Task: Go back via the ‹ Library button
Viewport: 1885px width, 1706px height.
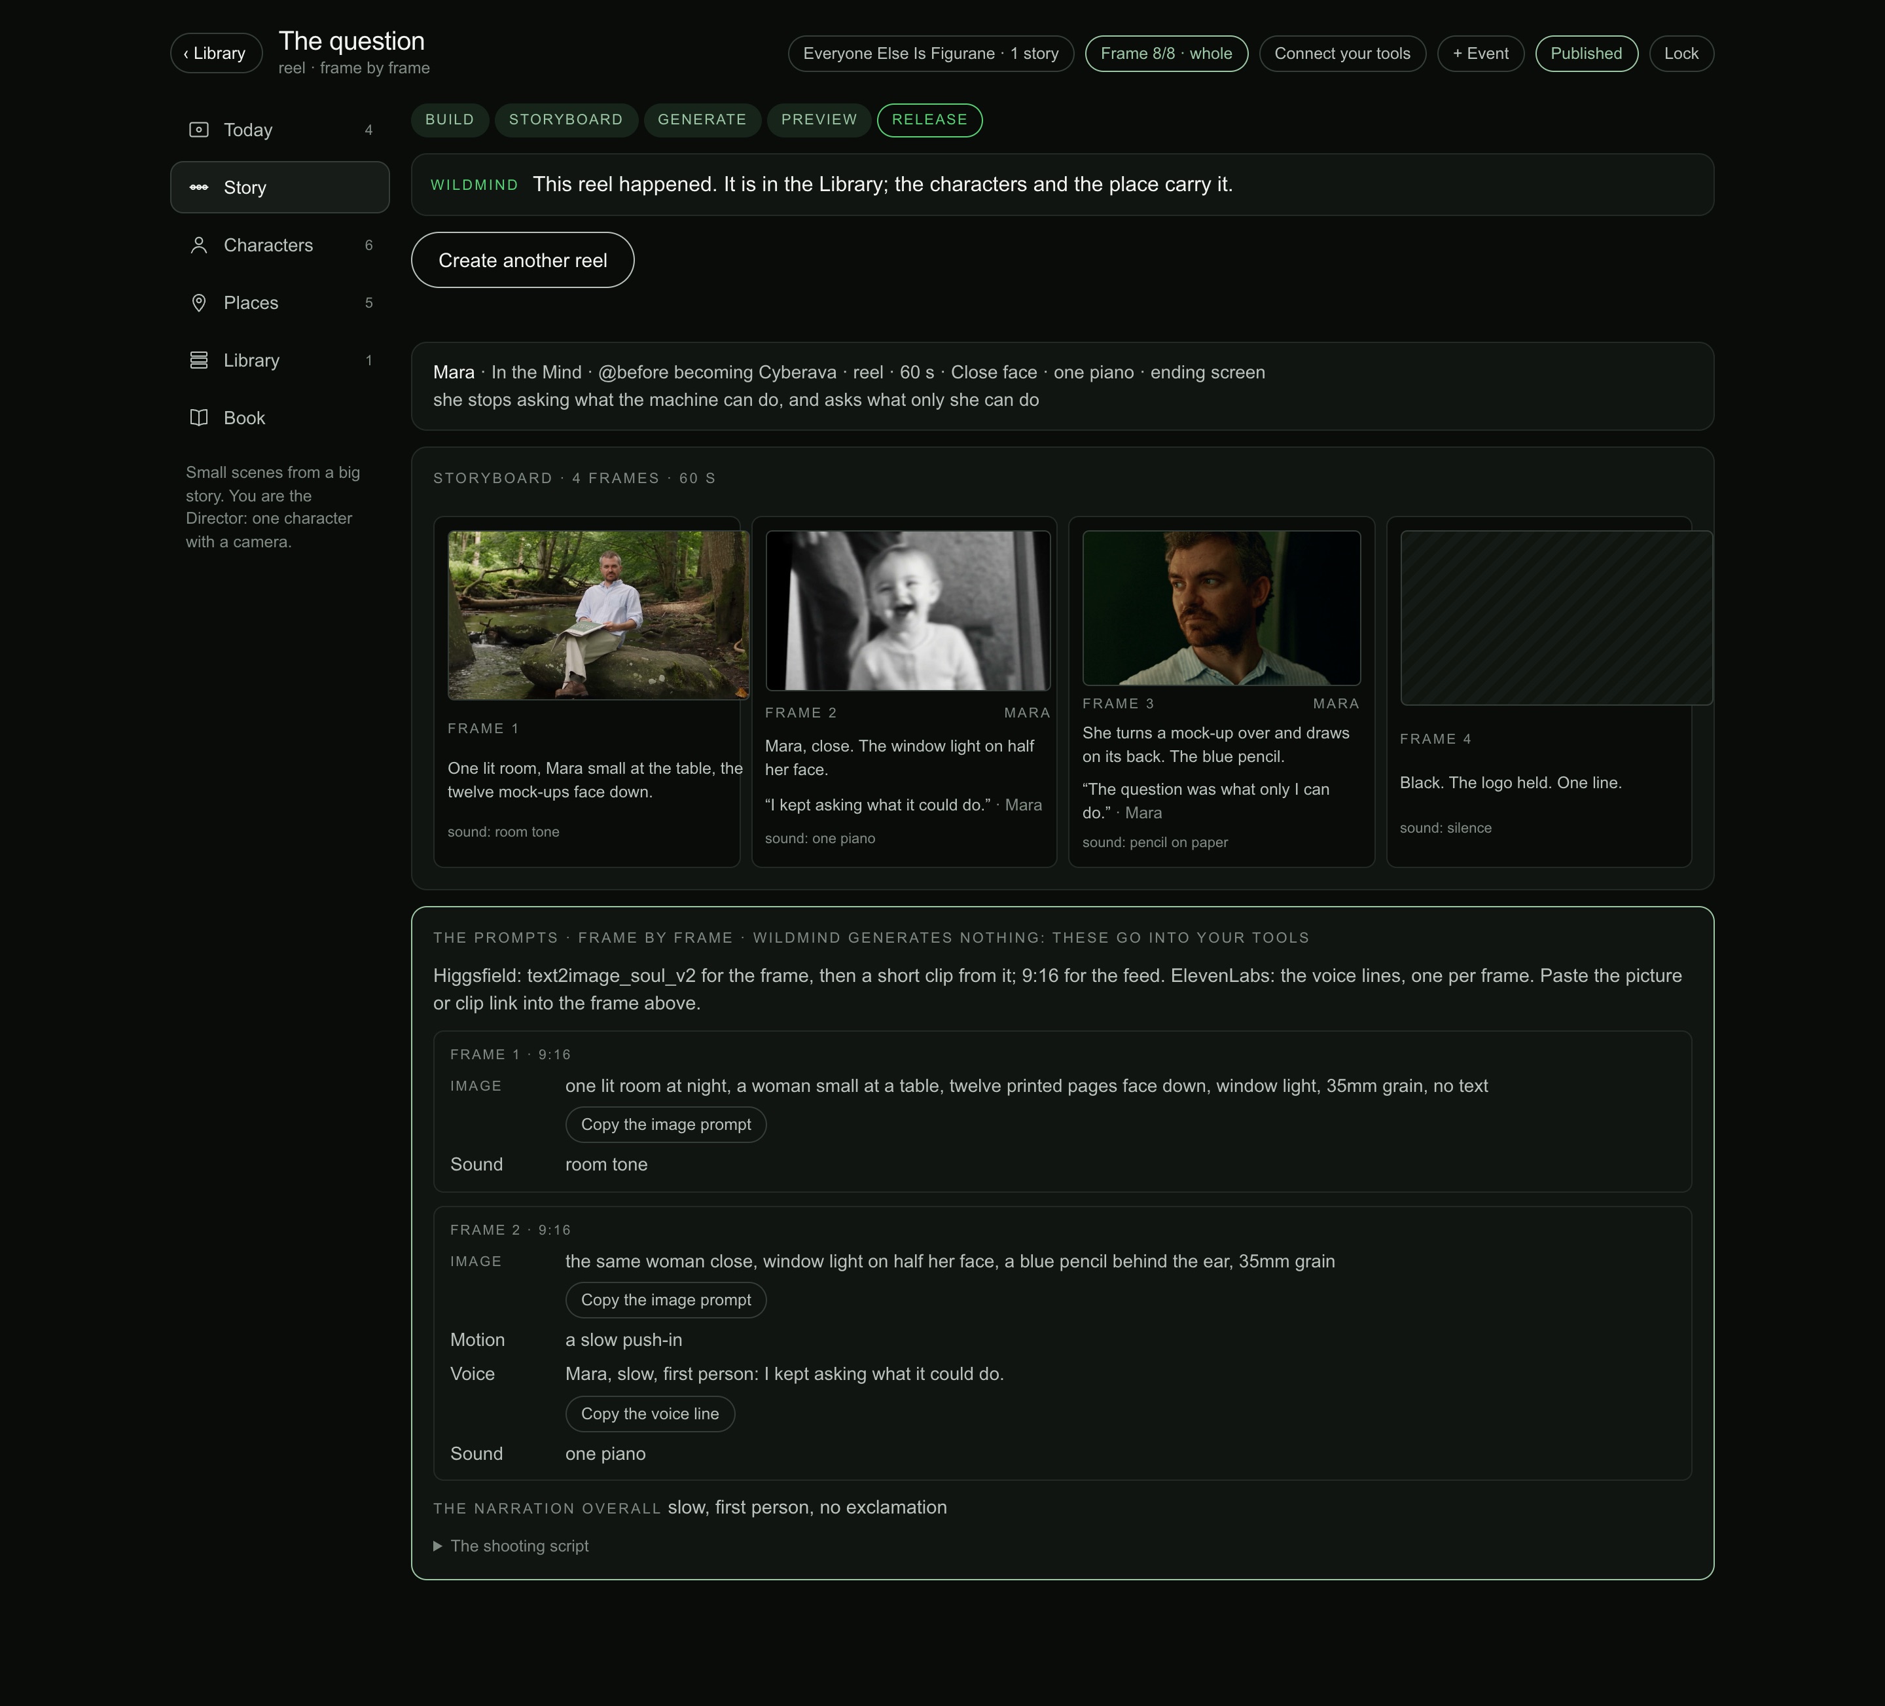Action: click(x=216, y=53)
